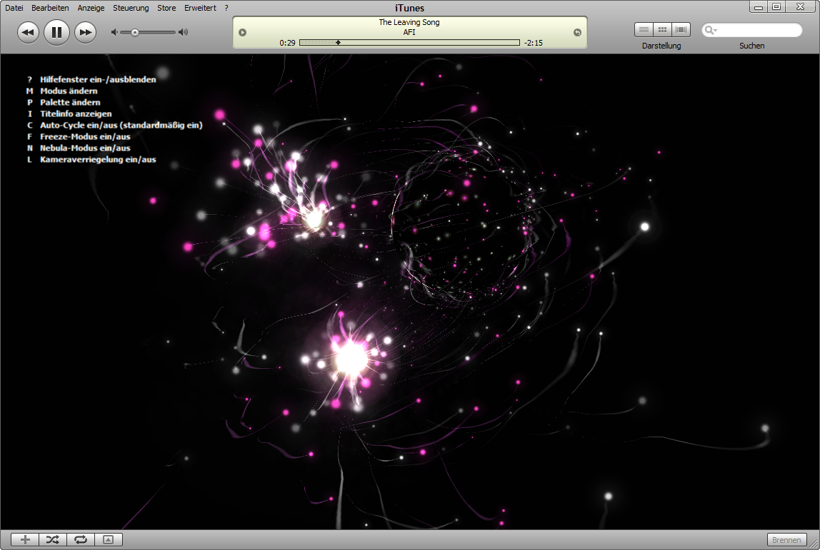820x550 pixels.
Task: Click the song progress bar
Action: (409, 43)
